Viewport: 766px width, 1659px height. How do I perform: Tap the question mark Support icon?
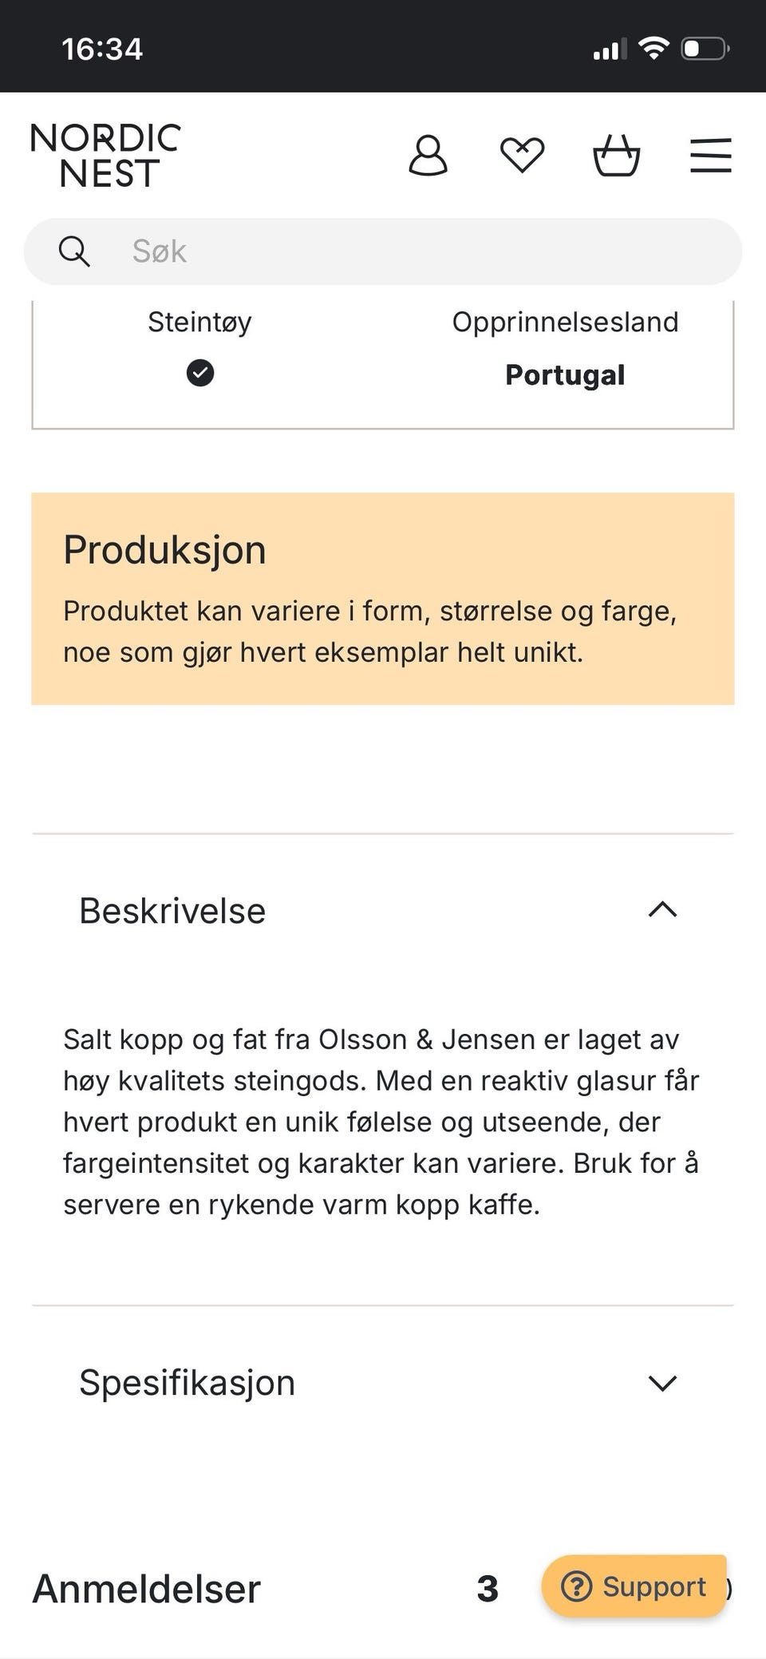576,1586
